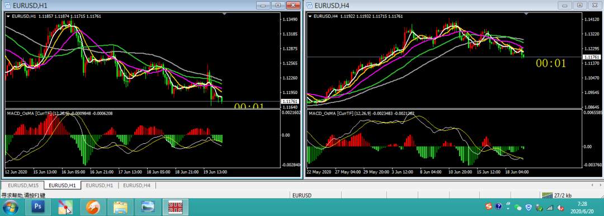Restore the EURUSD,H4 chart window
The image size is (604, 216).
point(580,5)
